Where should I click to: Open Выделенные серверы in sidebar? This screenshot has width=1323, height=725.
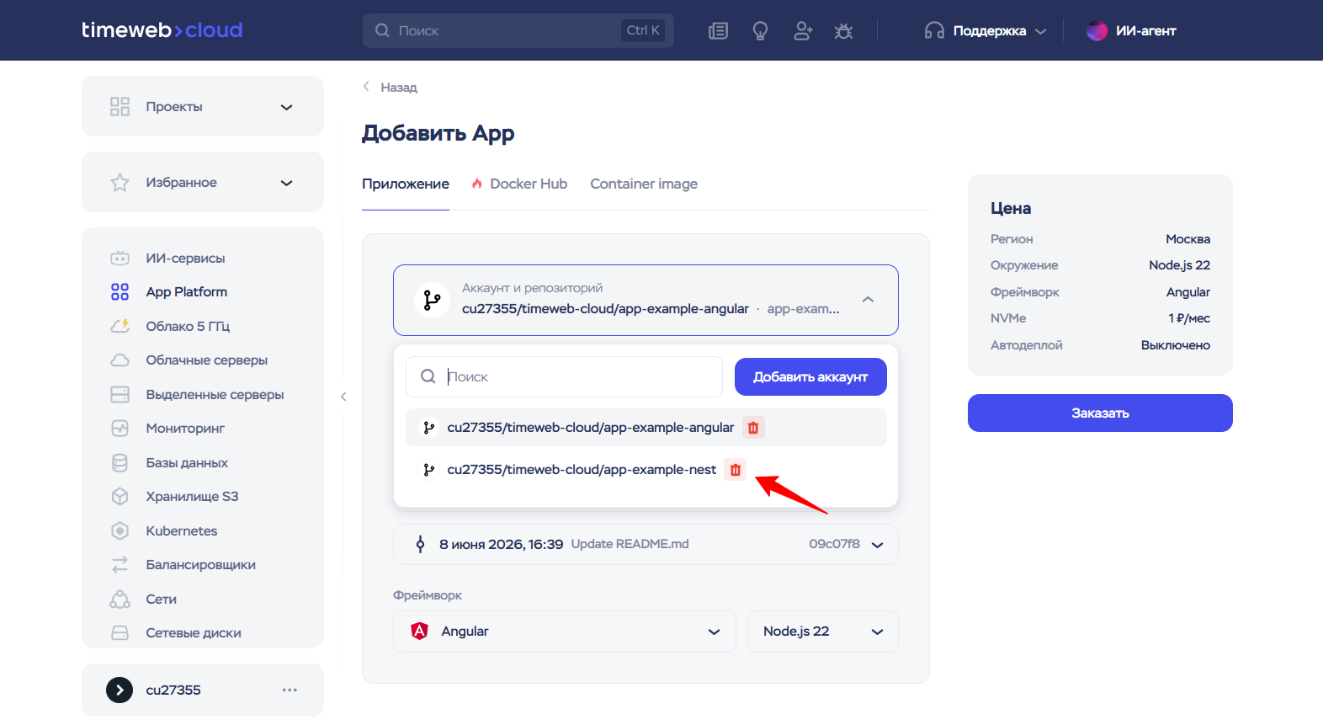tap(215, 394)
